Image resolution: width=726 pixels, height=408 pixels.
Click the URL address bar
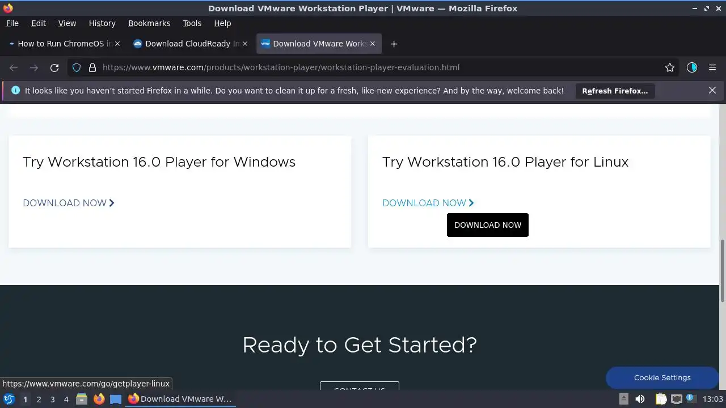(374, 67)
